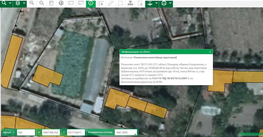Open the coordinate system КKC 2005 selector

[126, 133]
